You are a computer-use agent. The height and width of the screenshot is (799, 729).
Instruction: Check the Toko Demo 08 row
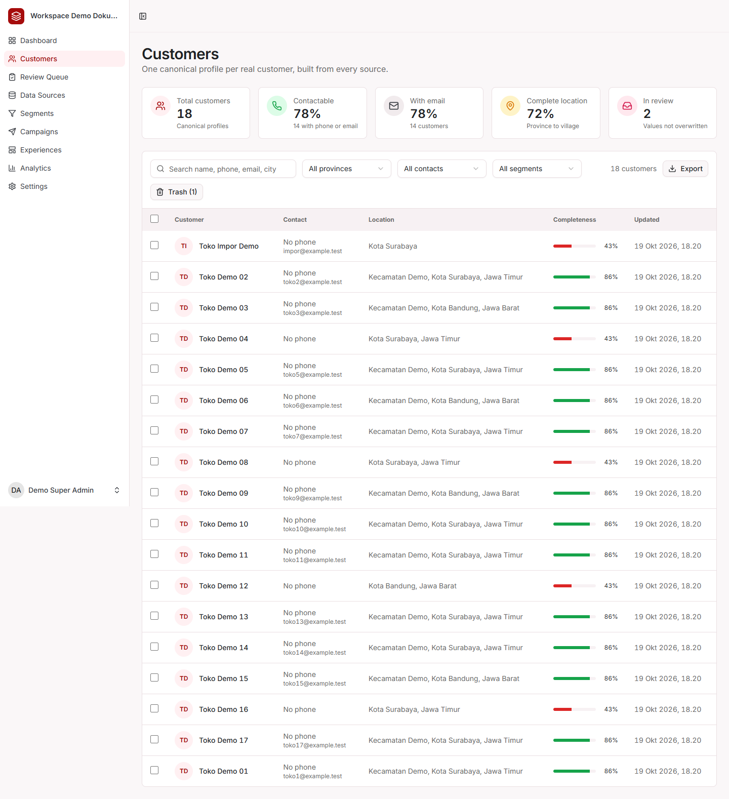[x=154, y=461]
